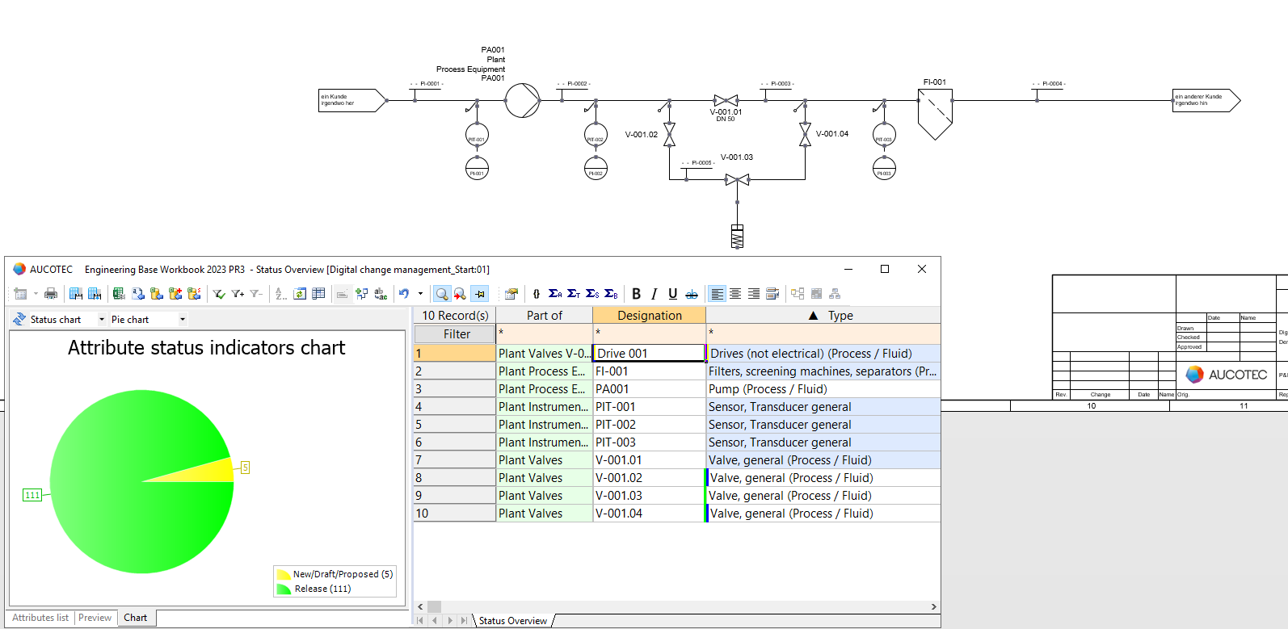Click the Filter row button

[x=455, y=334]
